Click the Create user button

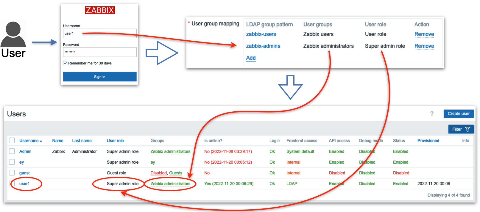(458, 114)
